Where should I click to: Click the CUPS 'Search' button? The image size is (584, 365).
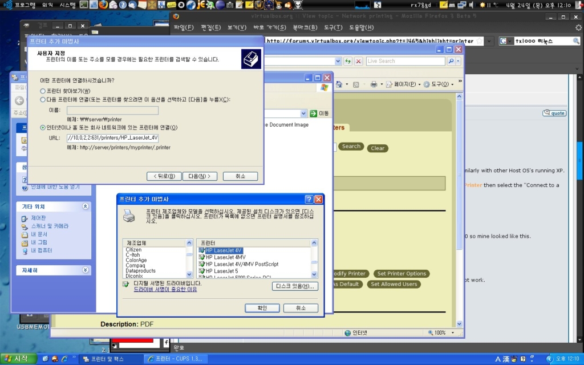(351, 147)
